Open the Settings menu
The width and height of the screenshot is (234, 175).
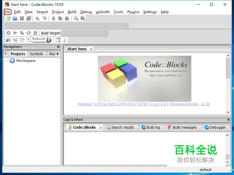click(150, 12)
